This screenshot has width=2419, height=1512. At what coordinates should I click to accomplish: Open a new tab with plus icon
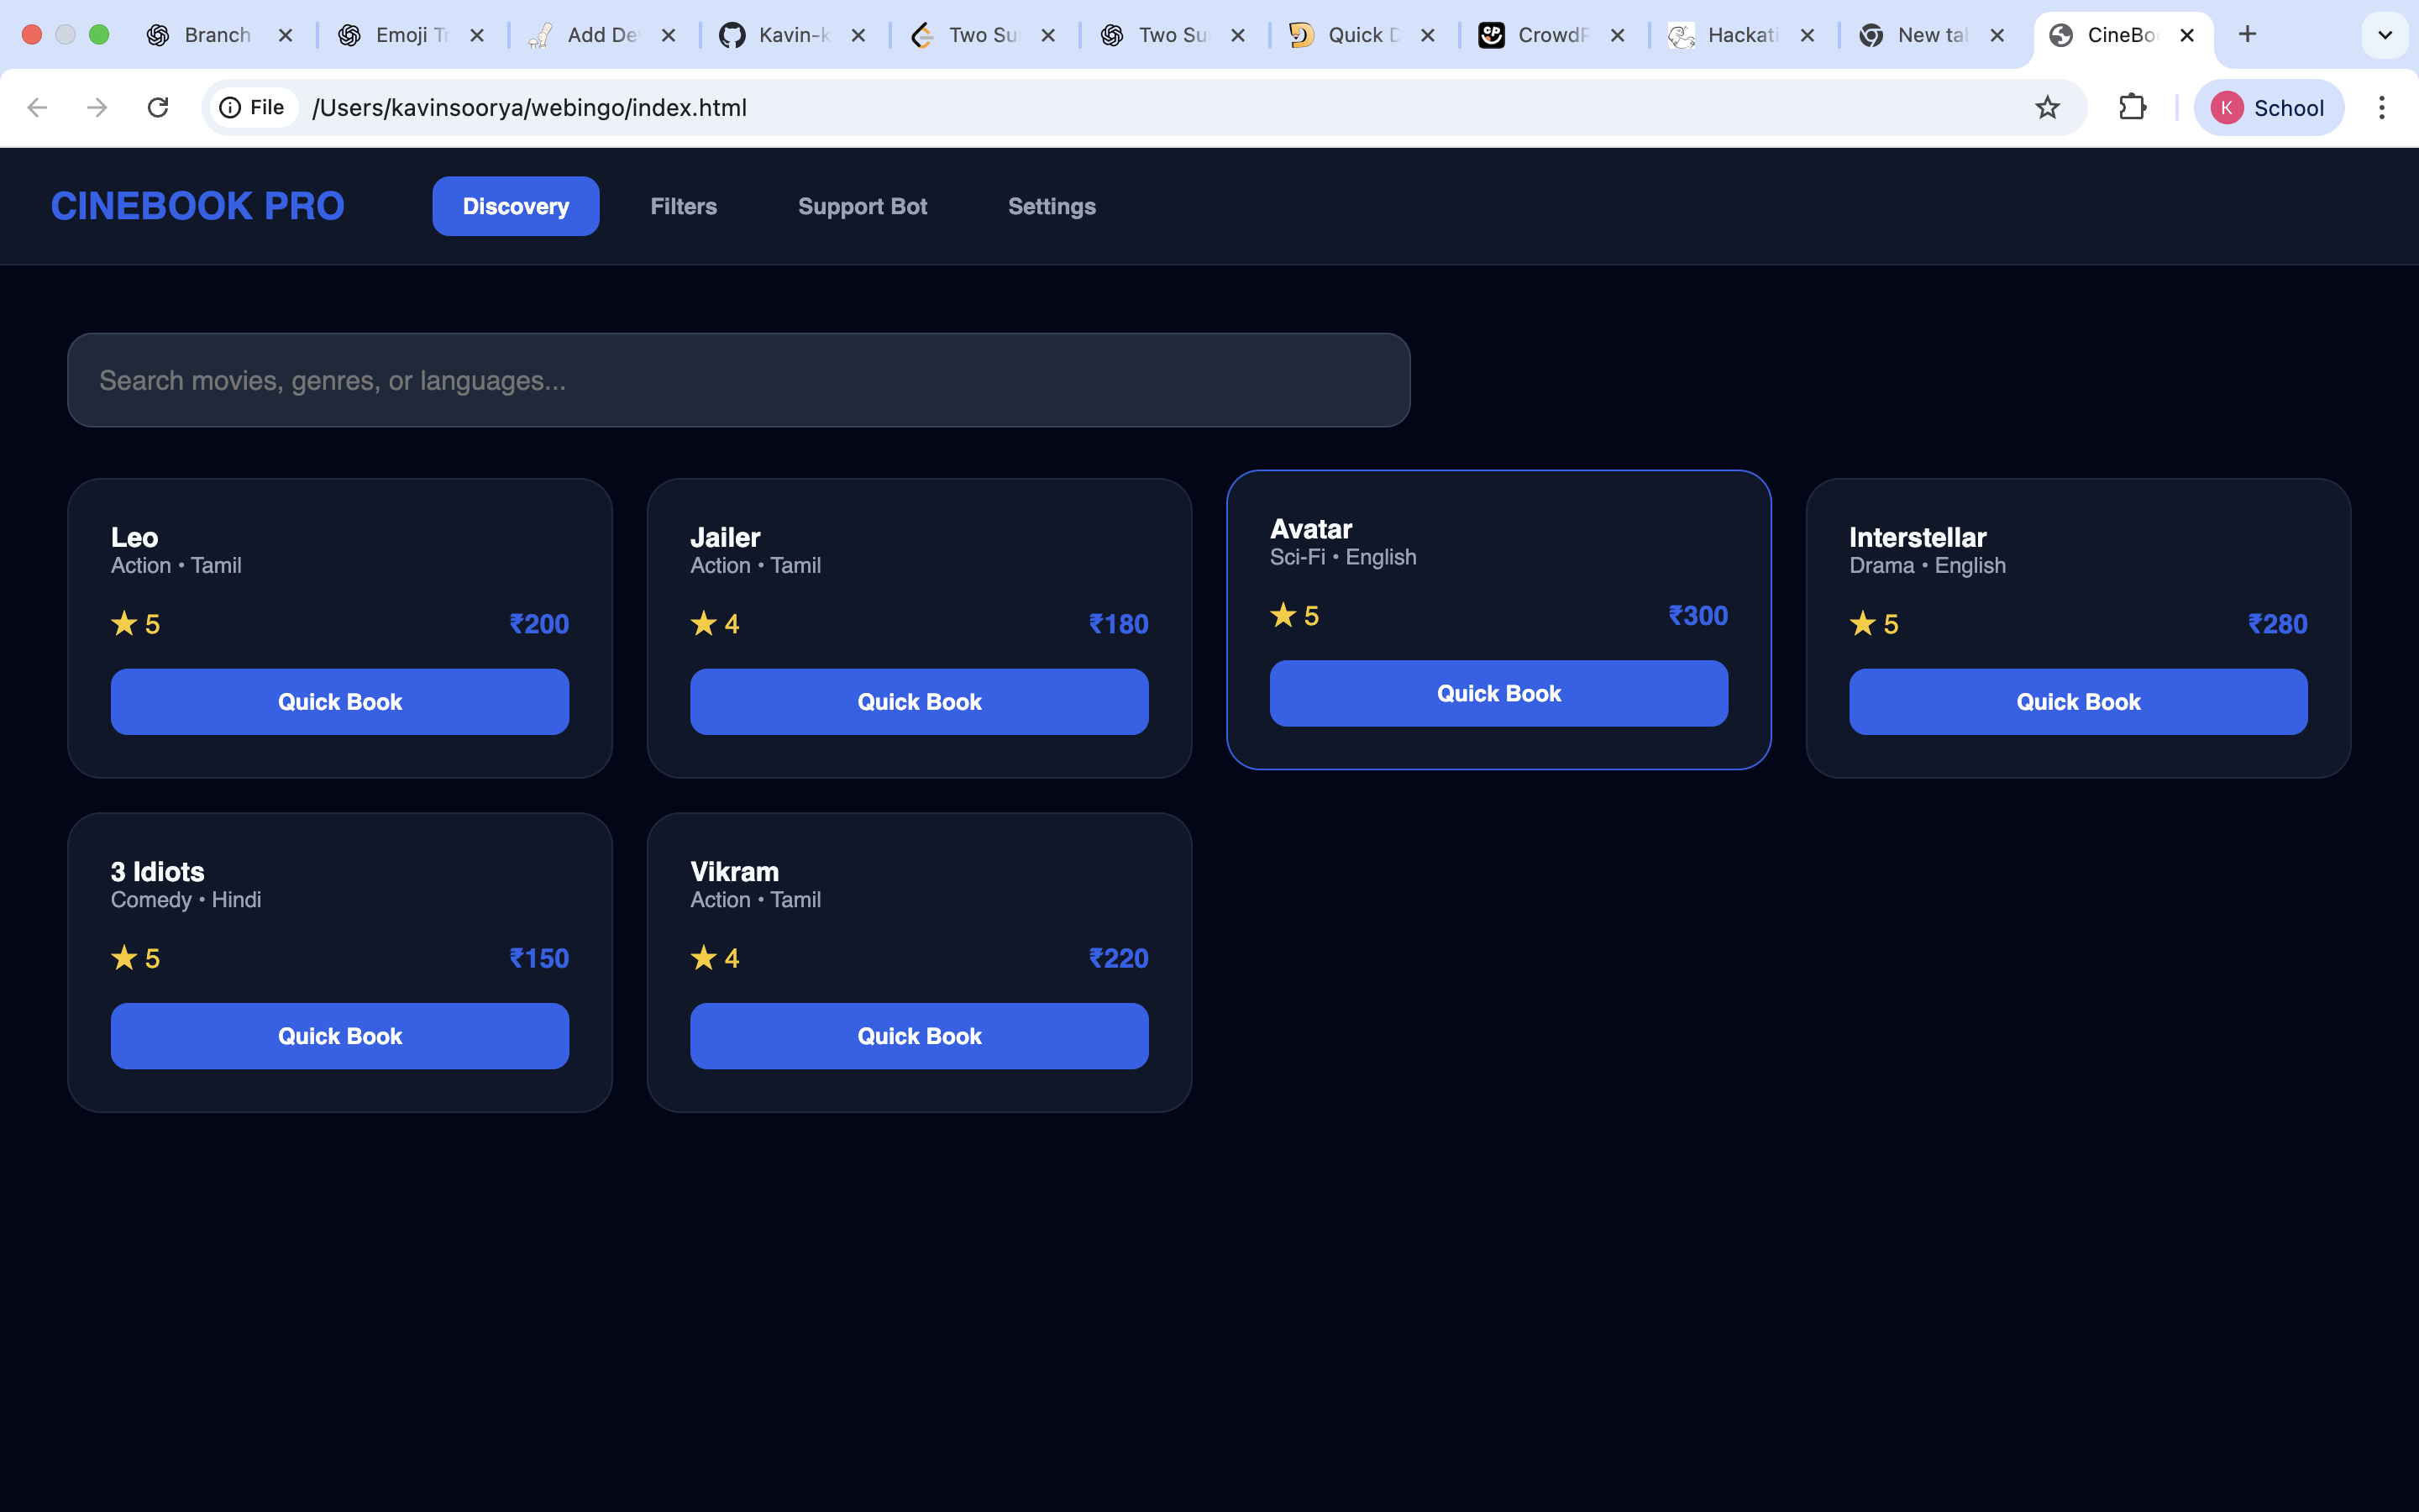[2247, 35]
